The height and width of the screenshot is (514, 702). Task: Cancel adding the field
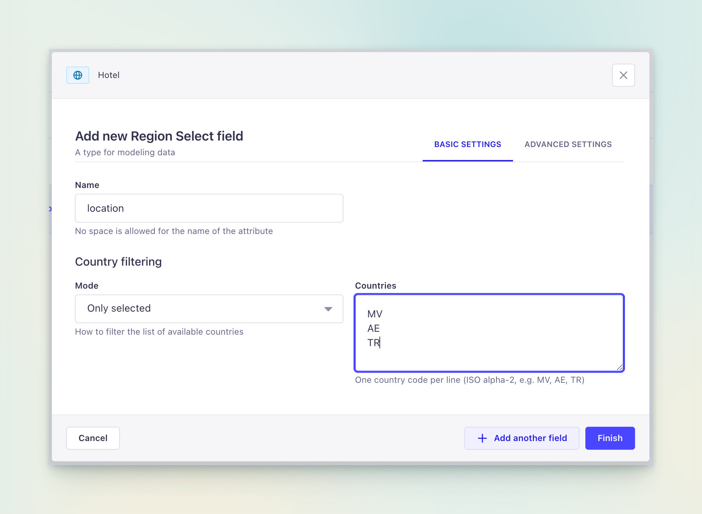coord(93,438)
